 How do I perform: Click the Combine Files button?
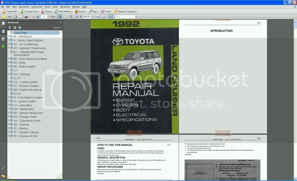[30, 12]
